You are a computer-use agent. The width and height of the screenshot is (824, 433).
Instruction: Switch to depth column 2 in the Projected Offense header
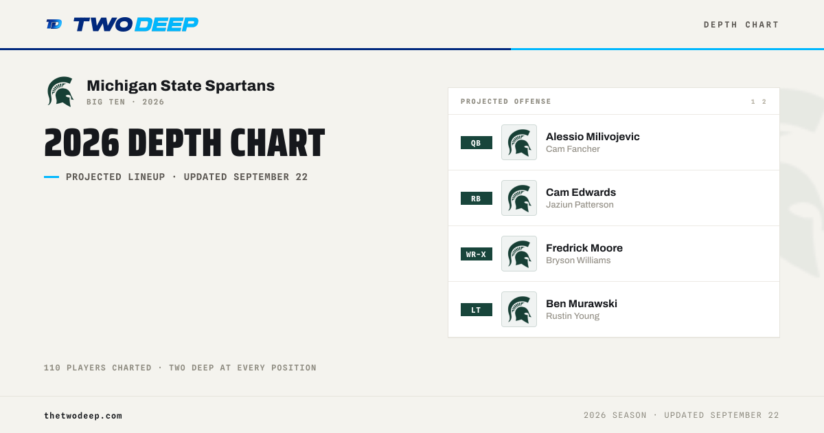click(x=764, y=102)
